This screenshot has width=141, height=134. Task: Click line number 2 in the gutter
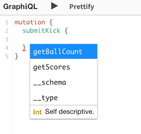coord(7,31)
